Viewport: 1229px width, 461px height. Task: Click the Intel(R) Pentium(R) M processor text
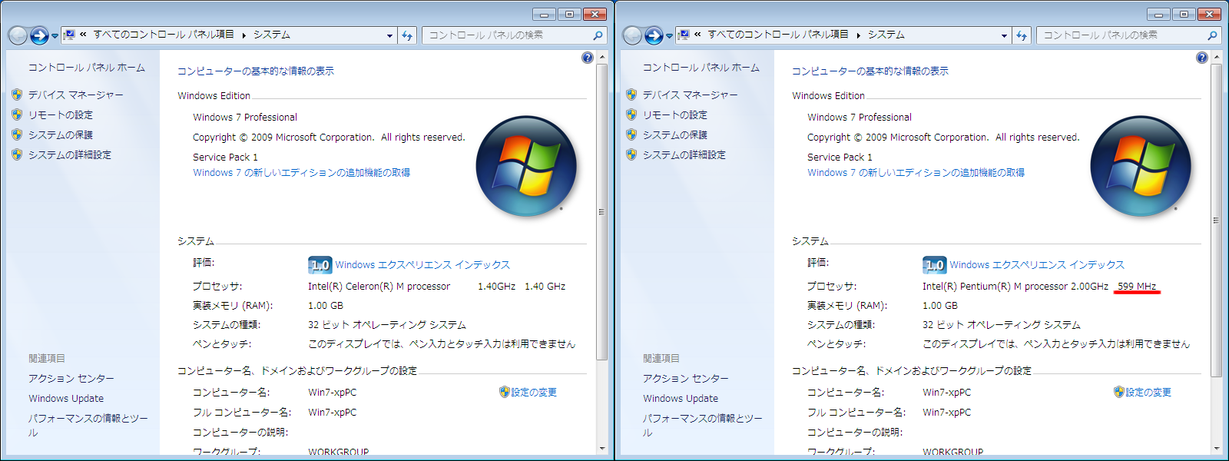coord(995,287)
